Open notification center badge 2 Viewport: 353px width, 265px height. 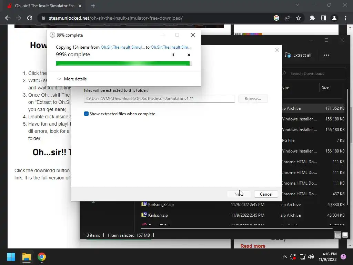point(343,257)
